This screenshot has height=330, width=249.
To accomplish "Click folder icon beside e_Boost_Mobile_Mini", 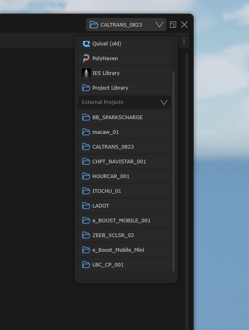I will click(86, 250).
